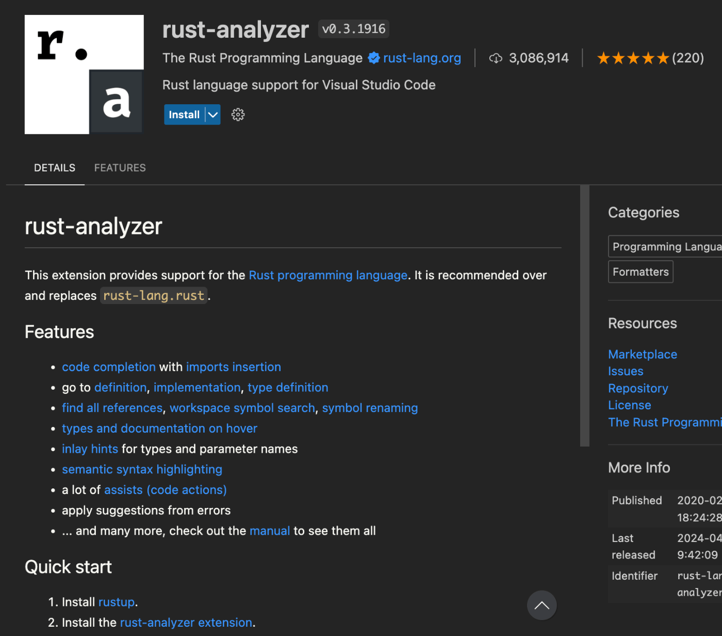Open the manual link
Screen dimensions: 722x636
pos(270,531)
